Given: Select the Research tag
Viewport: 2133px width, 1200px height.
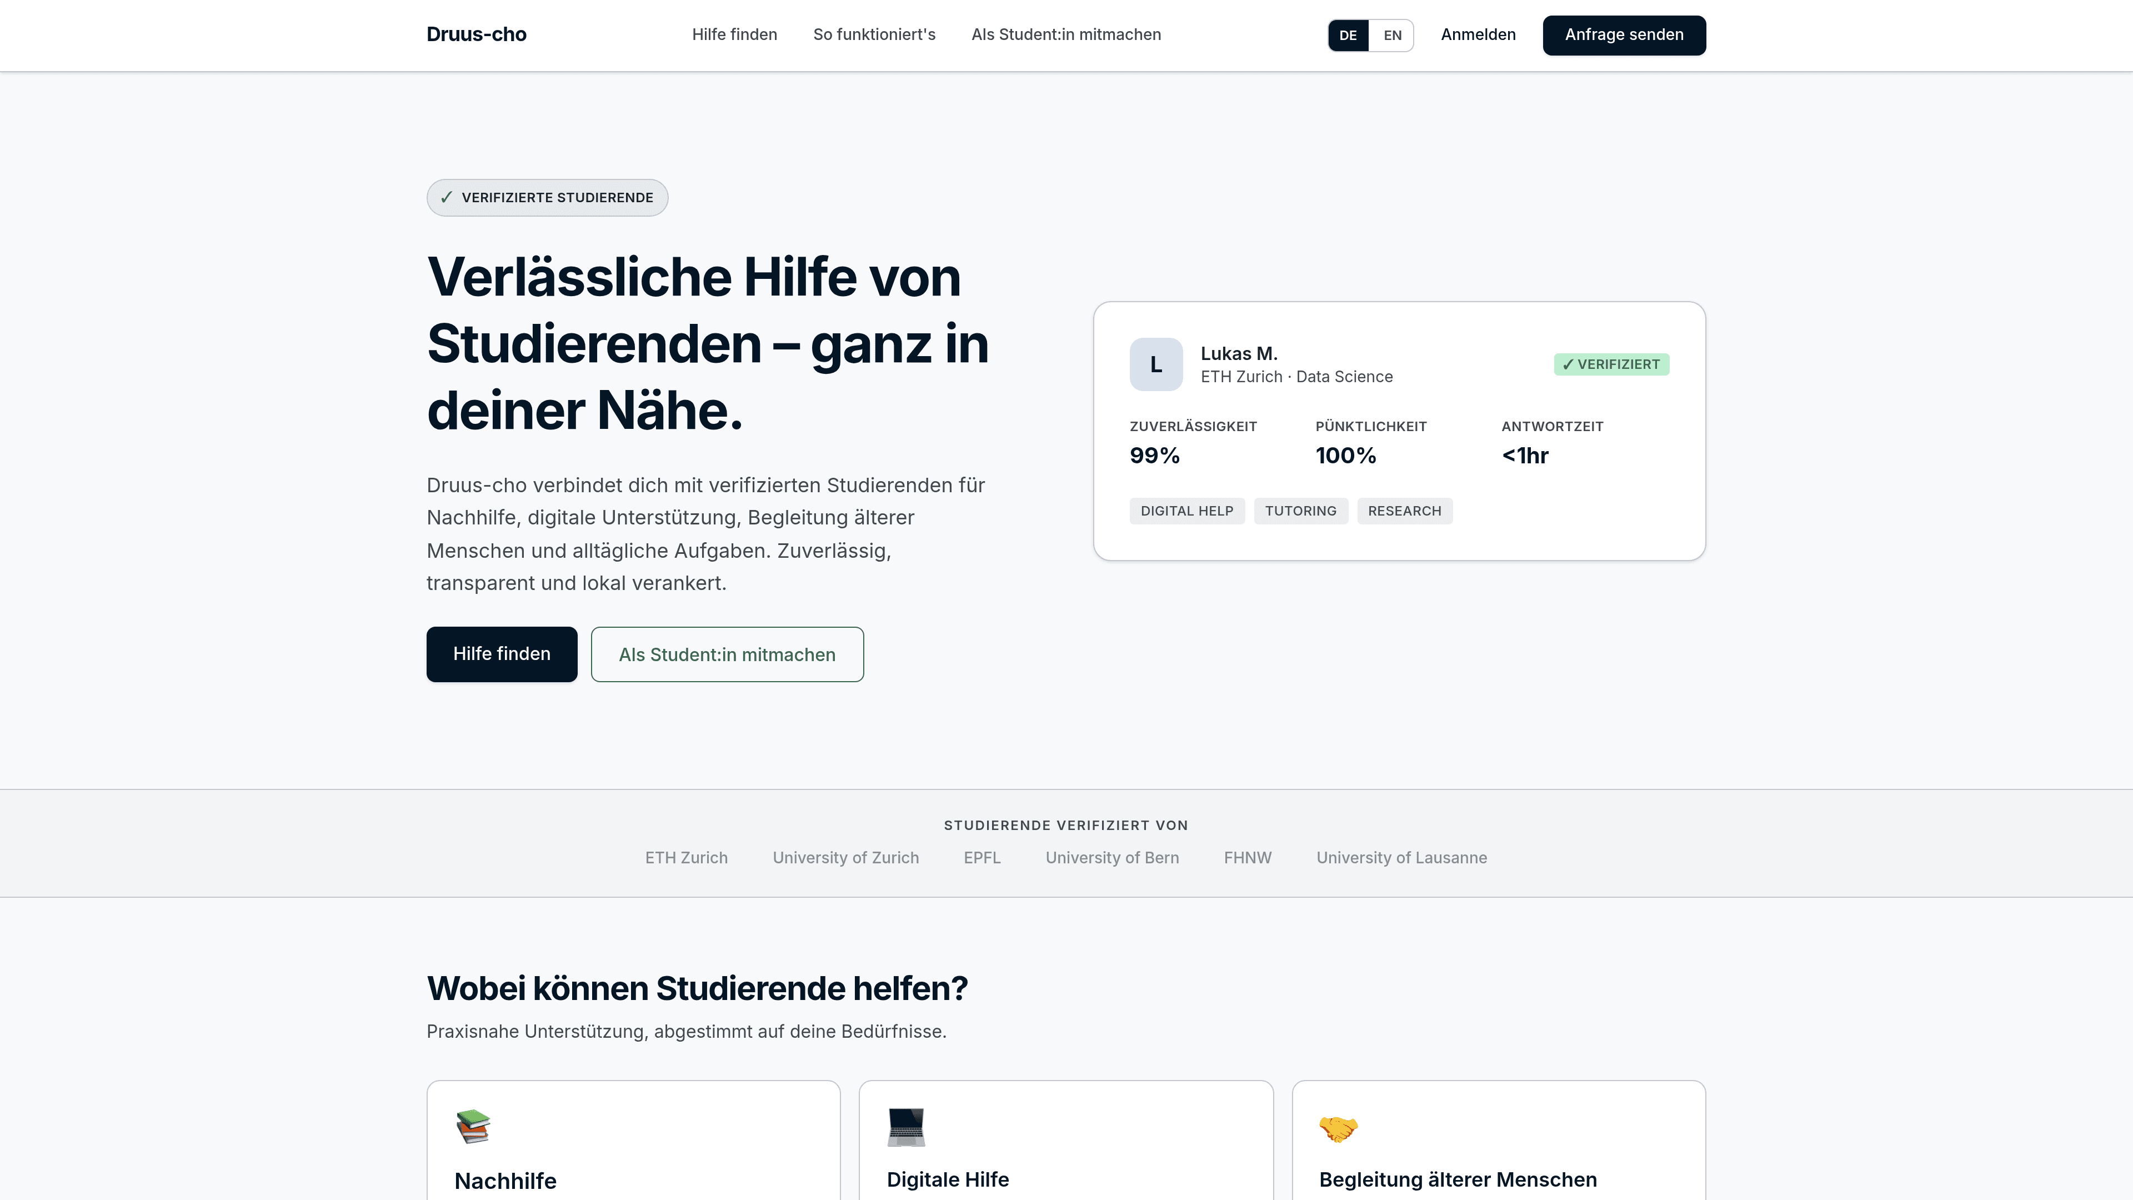Looking at the screenshot, I should (x=1404, y=511).
